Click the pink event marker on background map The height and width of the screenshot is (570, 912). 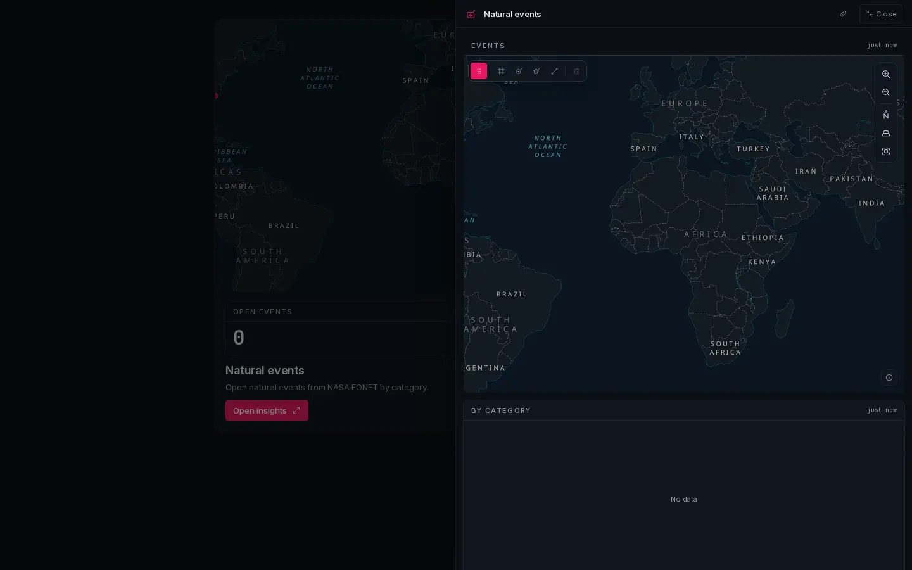point(216,96)
